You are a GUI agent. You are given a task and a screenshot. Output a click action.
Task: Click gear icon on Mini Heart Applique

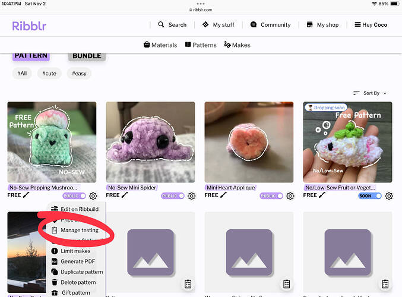coord(290,195)
